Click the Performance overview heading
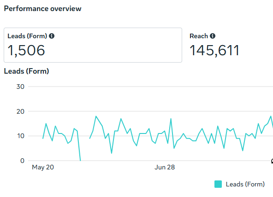The height and width of the screenshot is (197, 273). coord(42,8)
